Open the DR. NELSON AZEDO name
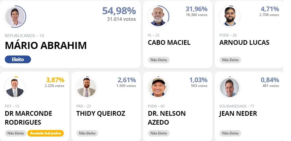This screenshot has height=141, width=291. (167, 118)
